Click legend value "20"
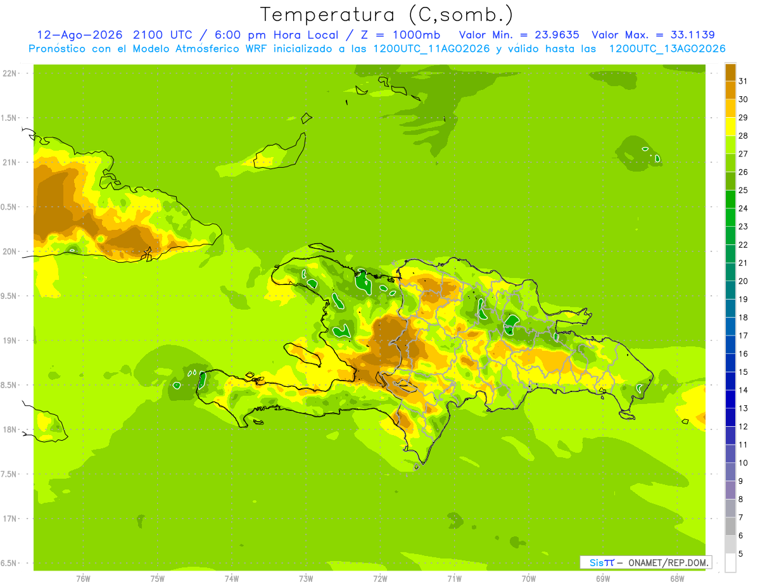 743,281
